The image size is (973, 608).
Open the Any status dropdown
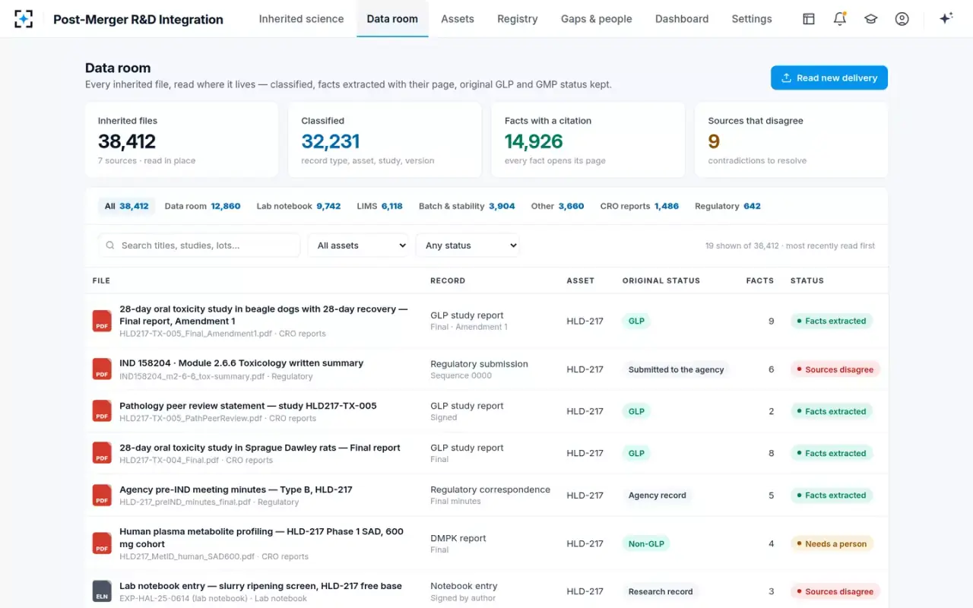467,245
